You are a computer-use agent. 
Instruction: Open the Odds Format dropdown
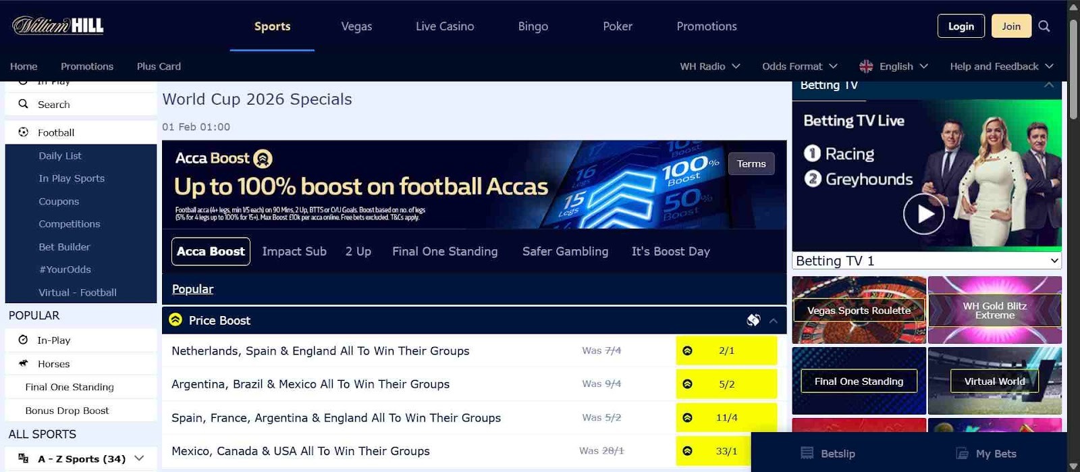tap(799, 66)
